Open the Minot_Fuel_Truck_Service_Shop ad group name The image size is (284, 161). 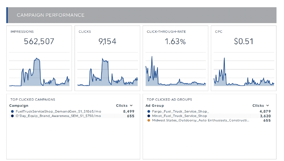point(179,116)
